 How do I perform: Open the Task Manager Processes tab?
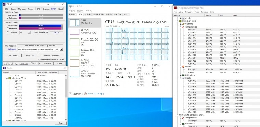click(x=73, y=15)
